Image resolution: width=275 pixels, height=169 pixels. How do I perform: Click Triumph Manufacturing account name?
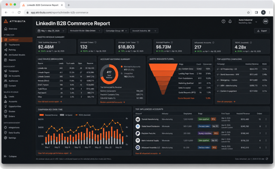(x=150, y=119)
